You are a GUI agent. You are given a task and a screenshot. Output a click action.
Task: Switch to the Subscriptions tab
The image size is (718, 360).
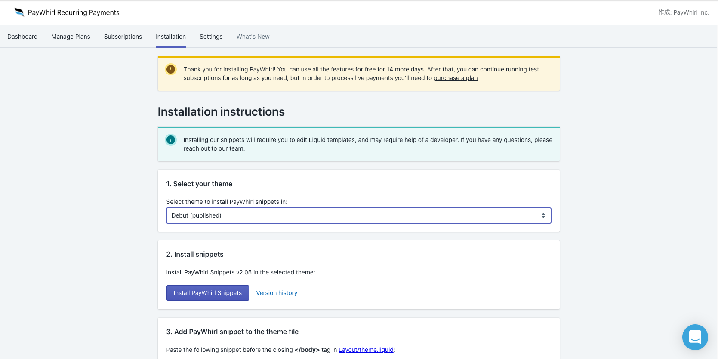pos(123,37)
